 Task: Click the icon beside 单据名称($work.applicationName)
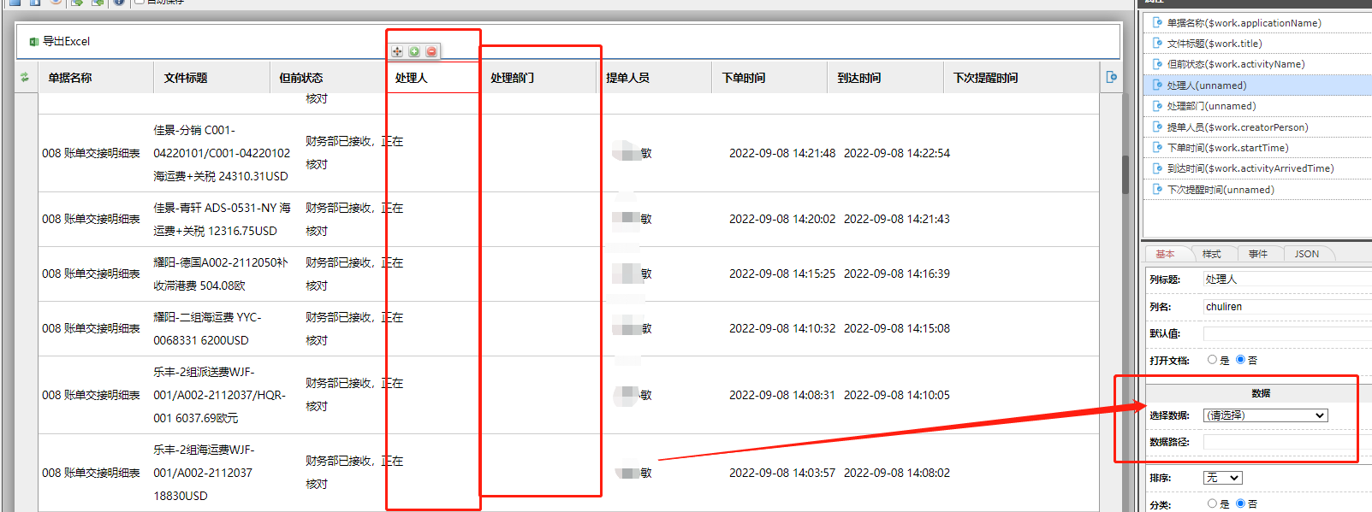click(x=1157, y=23)
